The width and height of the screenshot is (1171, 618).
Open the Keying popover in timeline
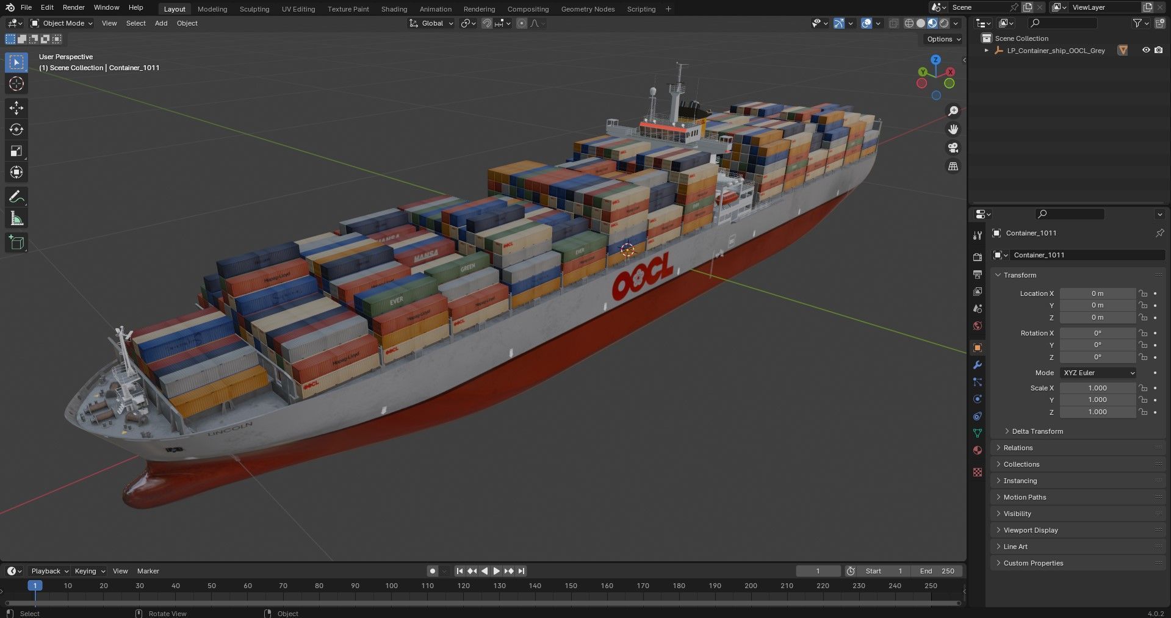(89, 571)
